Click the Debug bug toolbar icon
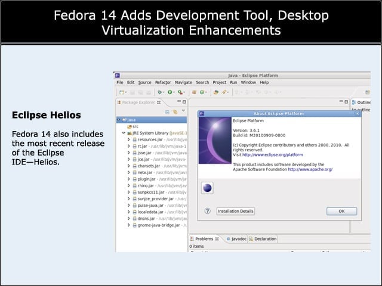382x286 pixels. point(159,92)
